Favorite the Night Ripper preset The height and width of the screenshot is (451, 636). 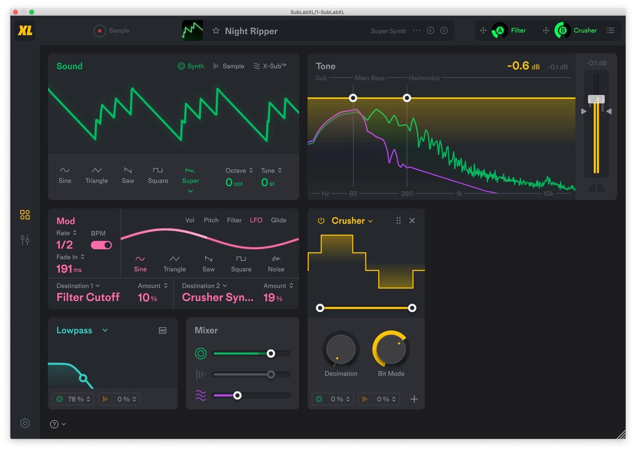pos(216,31)
